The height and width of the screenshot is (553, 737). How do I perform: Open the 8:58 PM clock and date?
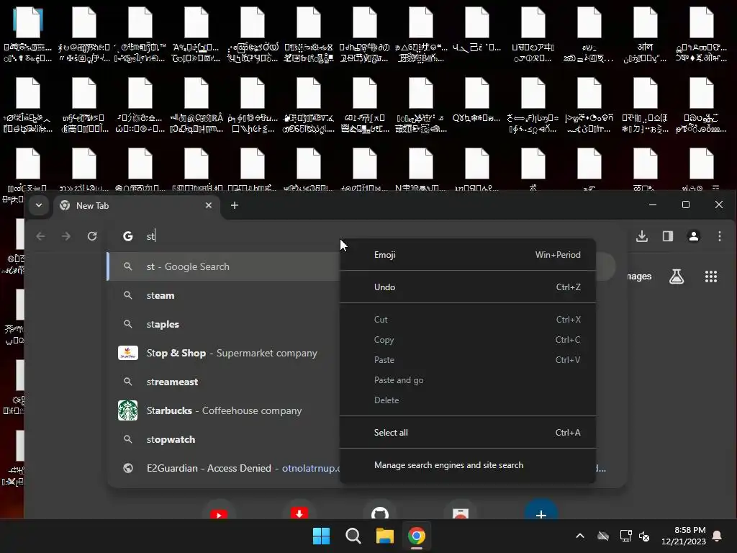coord(684,536)
